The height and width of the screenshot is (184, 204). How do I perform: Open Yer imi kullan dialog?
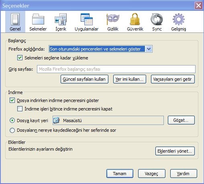[x=130, y=79]
